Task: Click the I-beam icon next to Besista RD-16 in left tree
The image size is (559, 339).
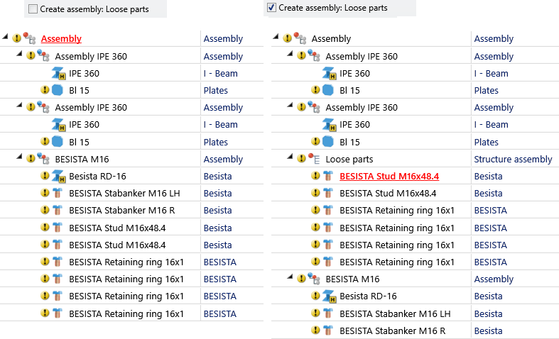Action: [x=58, y=176]
